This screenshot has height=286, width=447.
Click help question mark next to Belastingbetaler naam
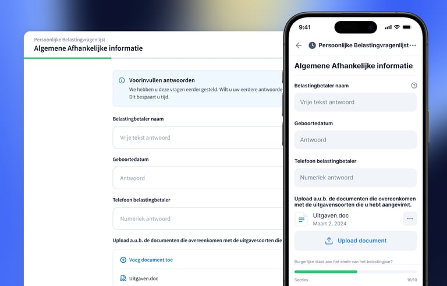414,86
